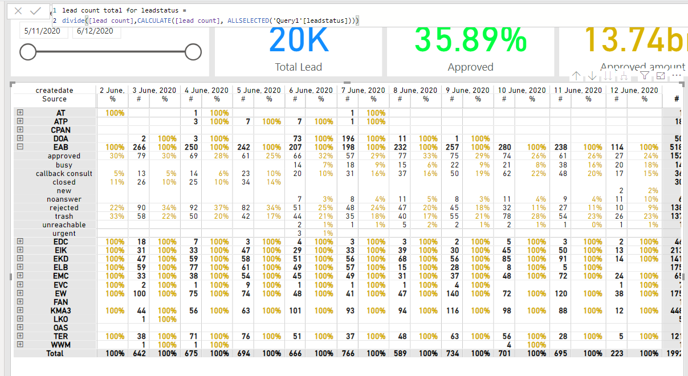
Task: Expand the EKD source row
Action: click(x=21, y=259)
